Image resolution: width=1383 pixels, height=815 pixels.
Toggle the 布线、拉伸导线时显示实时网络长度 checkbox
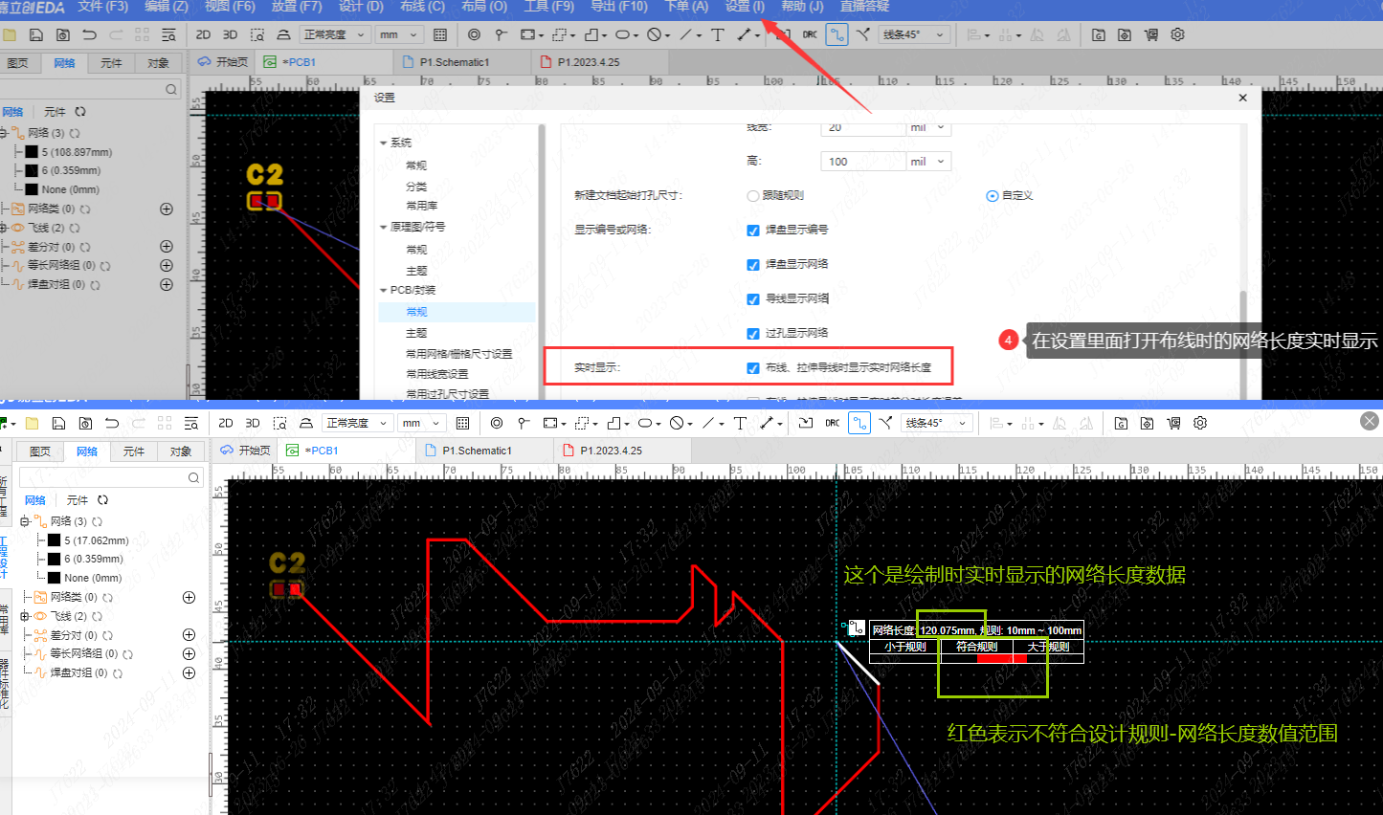tap(753, 368)
